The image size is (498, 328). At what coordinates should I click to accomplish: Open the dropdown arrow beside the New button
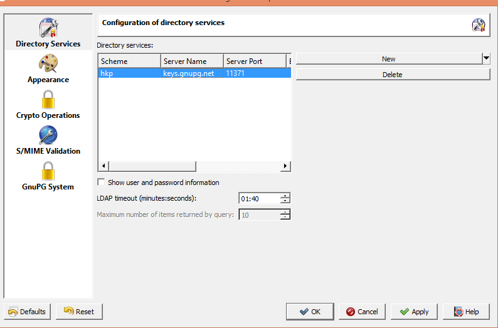[486, 59]
